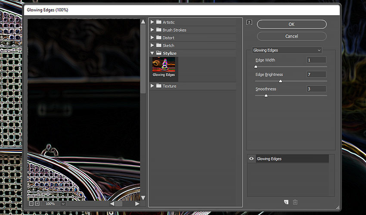Click the zoom in plus button
Viewport: 366px width, 215px height.
(37, 203)
